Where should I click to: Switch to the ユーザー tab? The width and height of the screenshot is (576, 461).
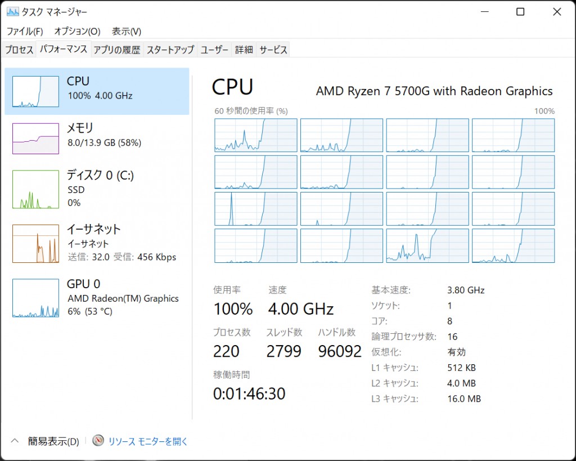pyautogui.click(x=214, y=50)
